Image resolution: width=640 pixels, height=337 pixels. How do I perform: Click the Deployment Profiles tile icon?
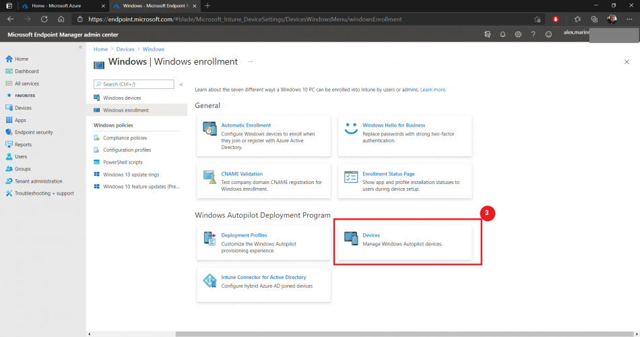click(x=210, y=238)
